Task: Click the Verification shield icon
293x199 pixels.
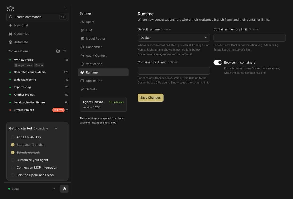Action: click(x=82, y=64)
